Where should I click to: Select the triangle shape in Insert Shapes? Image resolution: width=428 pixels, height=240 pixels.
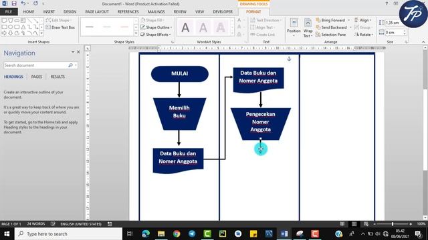[23, 27]
